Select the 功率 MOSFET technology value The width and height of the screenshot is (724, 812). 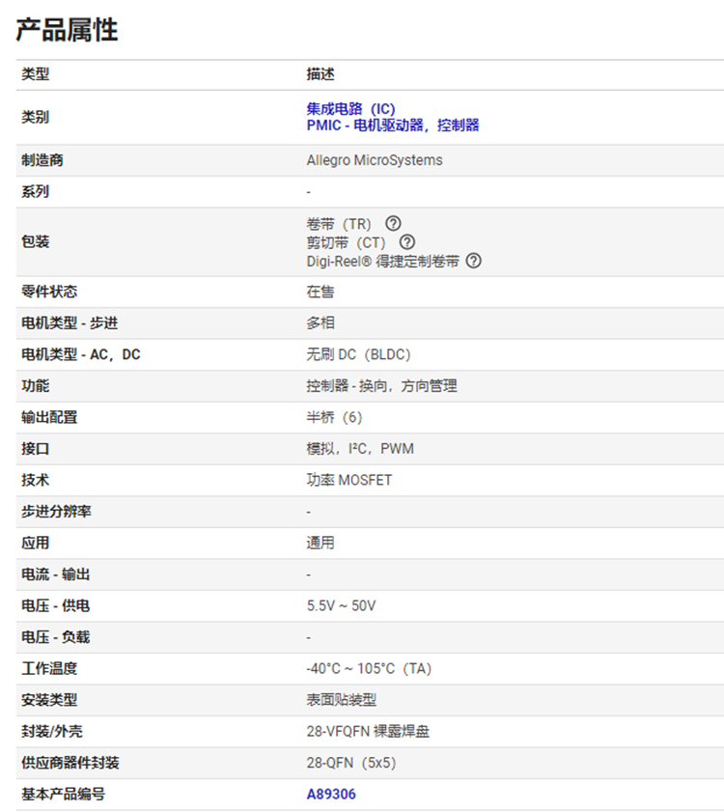click(x=349, y=480)
